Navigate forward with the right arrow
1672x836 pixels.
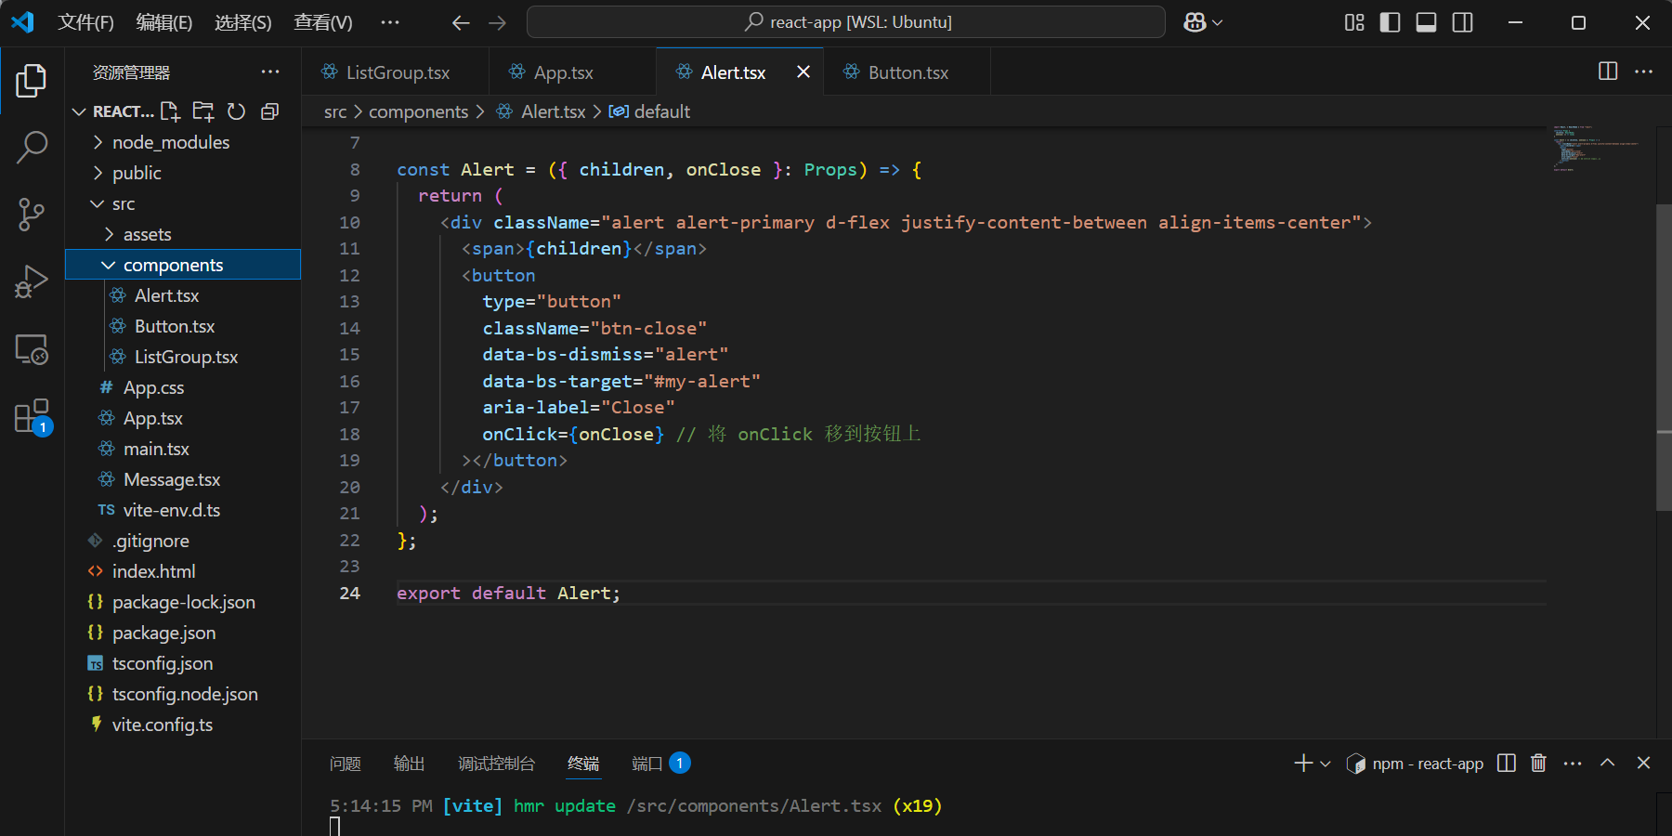(498, 22)
